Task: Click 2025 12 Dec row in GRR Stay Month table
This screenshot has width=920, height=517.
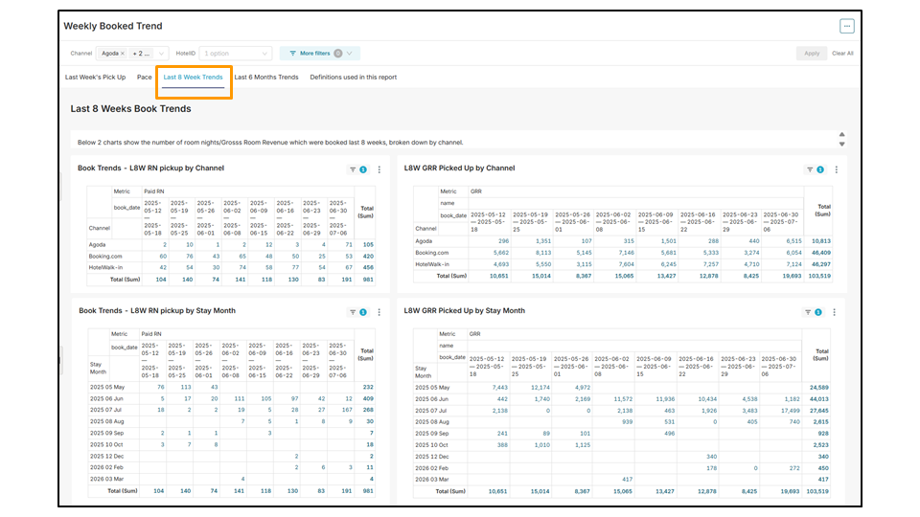Action: point(622,457)
